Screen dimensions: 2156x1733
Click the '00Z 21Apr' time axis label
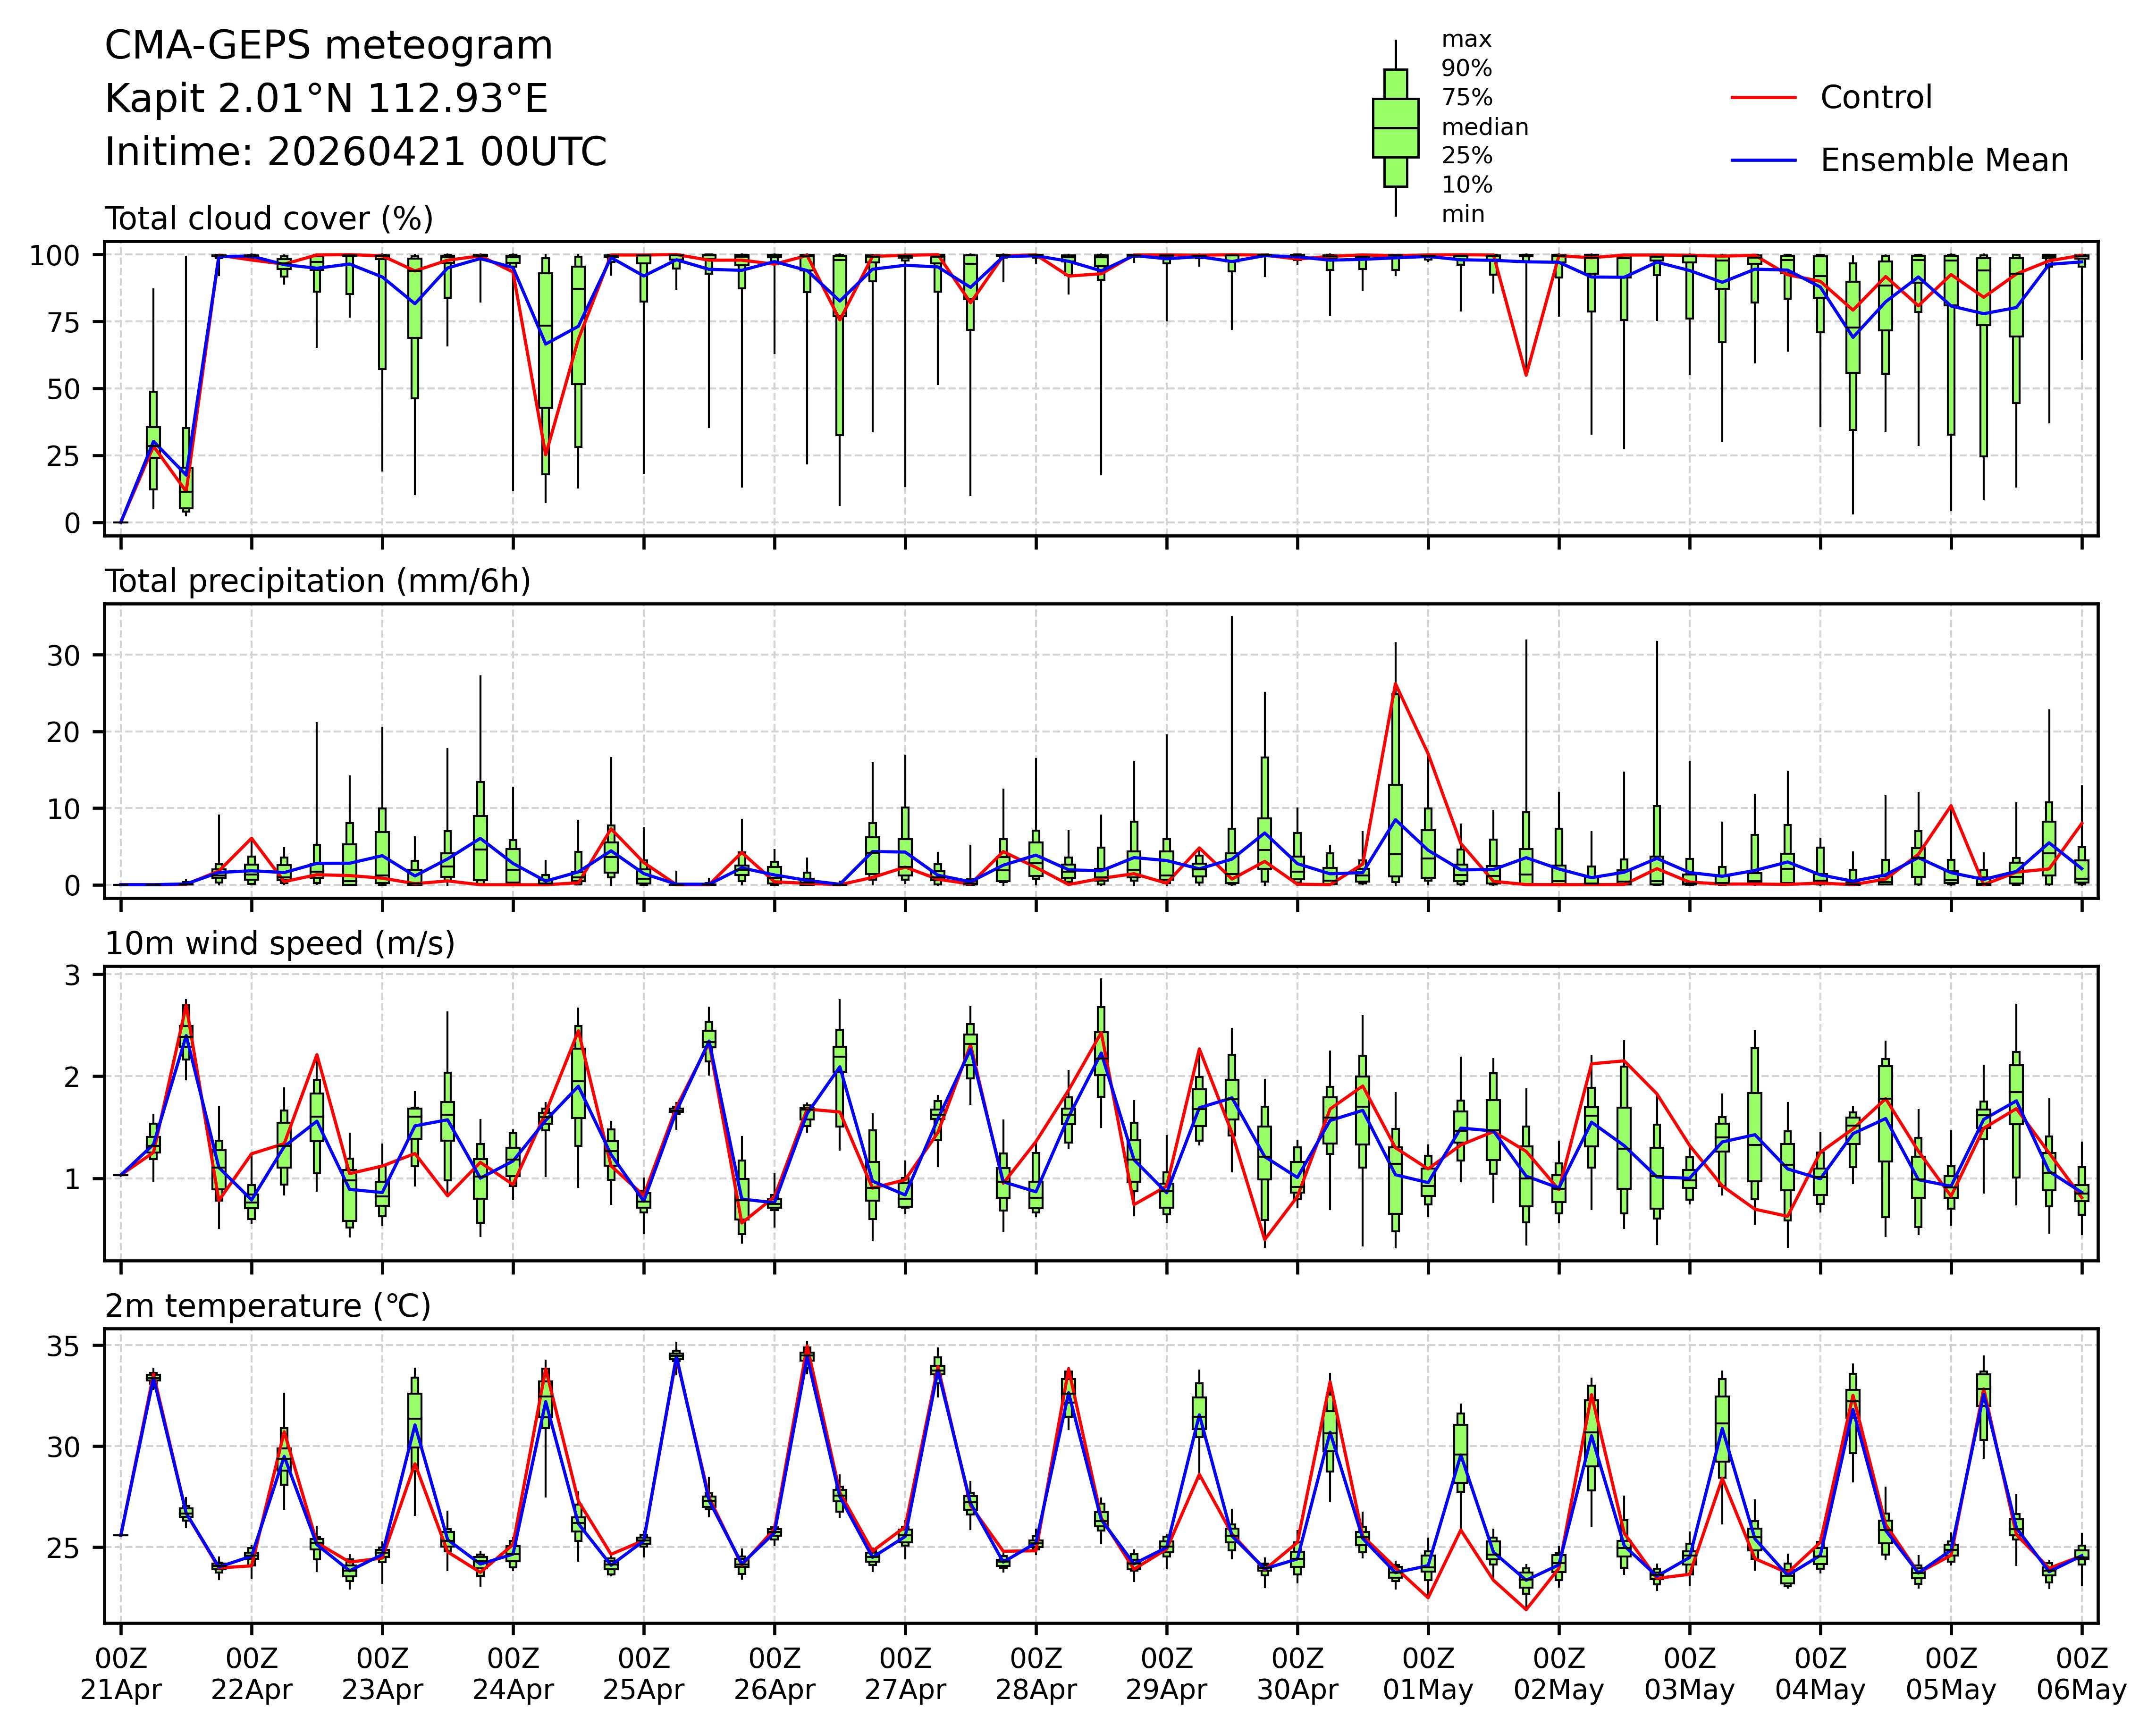pyautogui.click(x=121, y=1674)
